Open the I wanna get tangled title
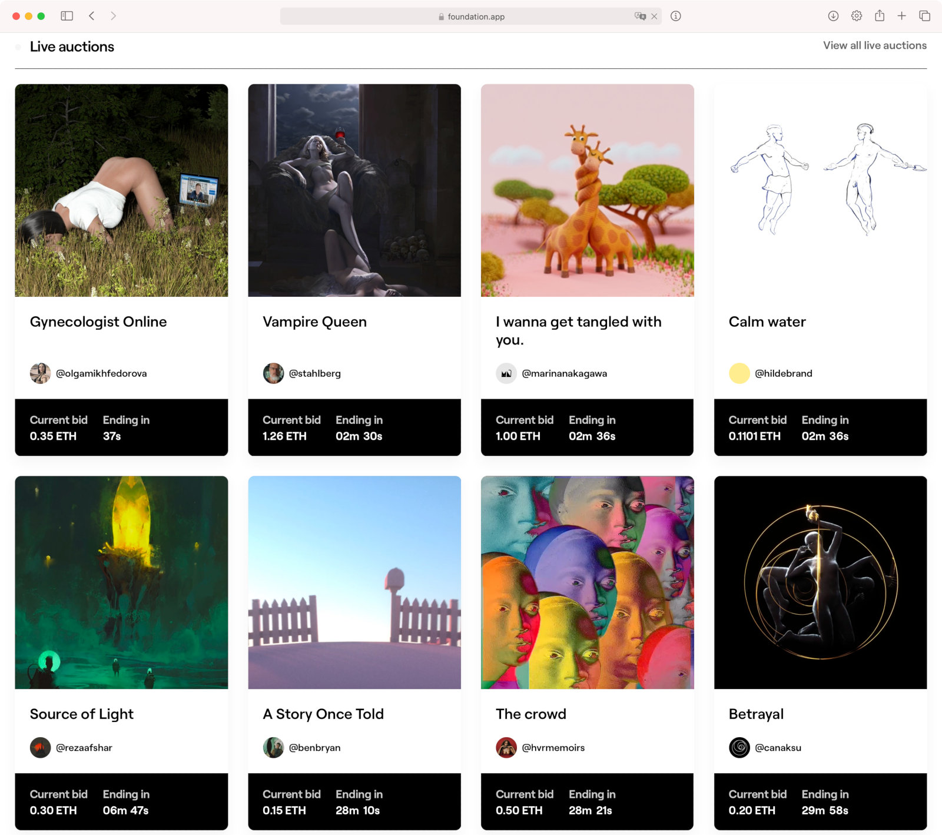942x835 pixels. pyautogui.click(x=579, y=331)
